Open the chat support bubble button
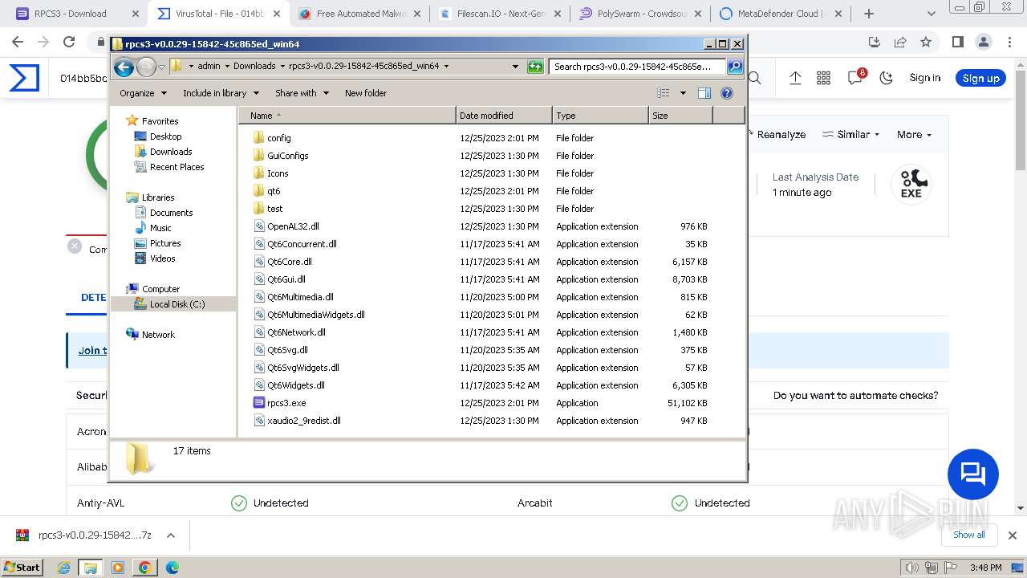 pyautogui.click(x=973, y=474)
